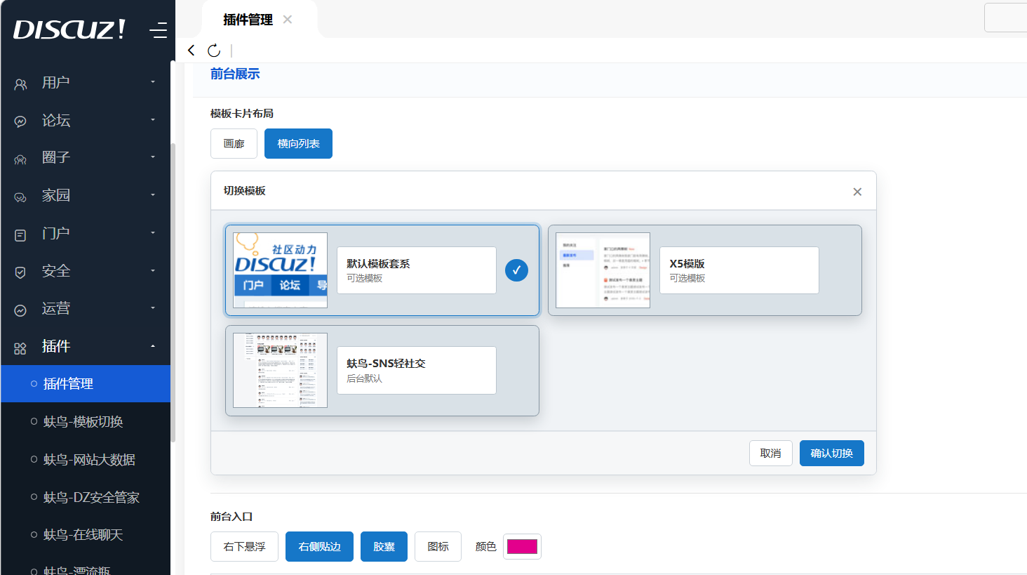Toggle 图标 icon style option

click(438, 547)
